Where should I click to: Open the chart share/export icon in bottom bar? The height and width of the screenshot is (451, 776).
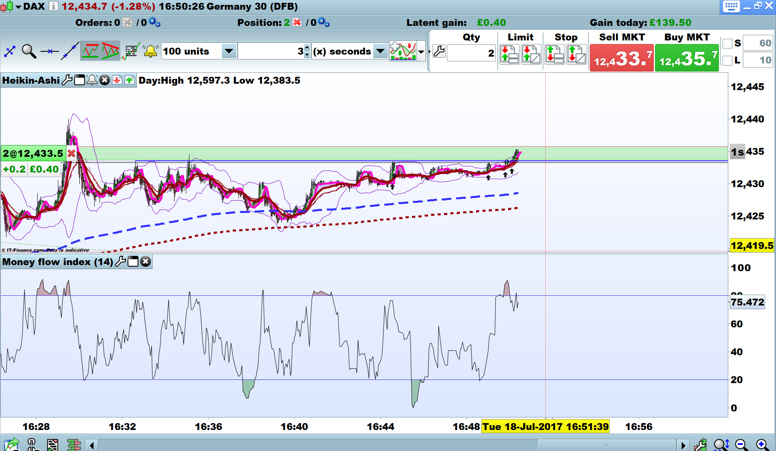tap(11, 445)
